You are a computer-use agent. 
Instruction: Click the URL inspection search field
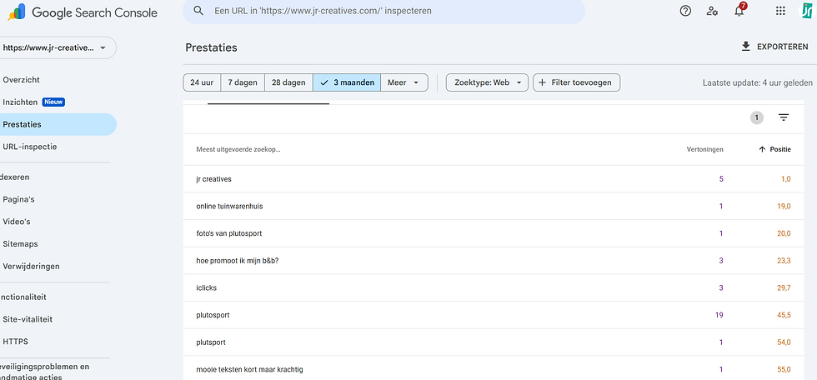[383, 11]
